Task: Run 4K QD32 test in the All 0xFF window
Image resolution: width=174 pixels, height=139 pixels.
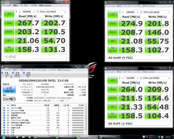Action: coord(112,115)
